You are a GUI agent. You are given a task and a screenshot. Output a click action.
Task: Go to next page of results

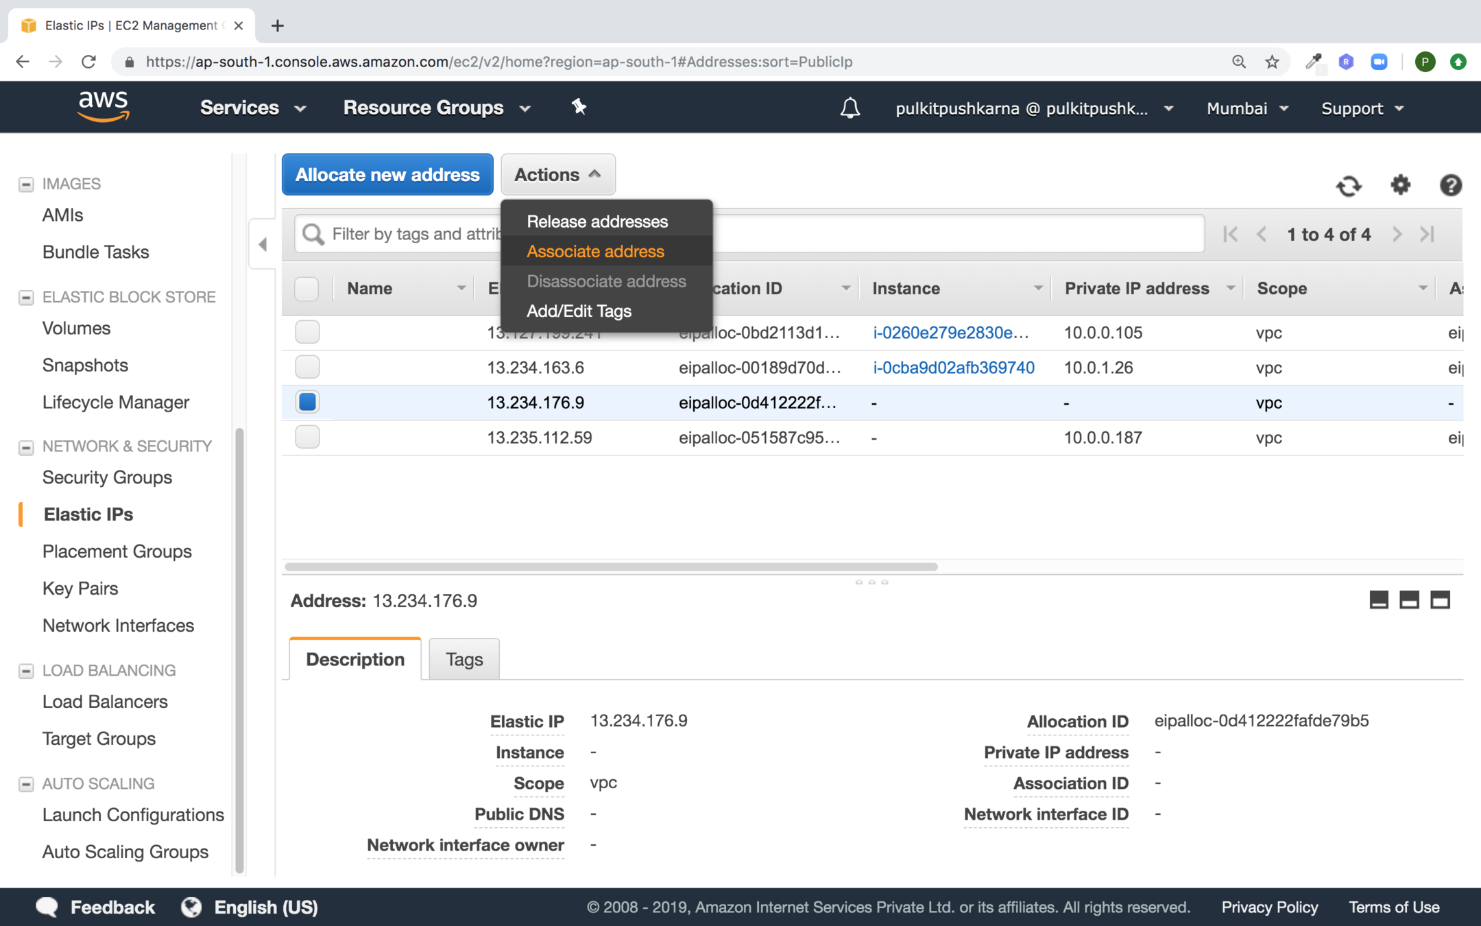click(1397, 235)
